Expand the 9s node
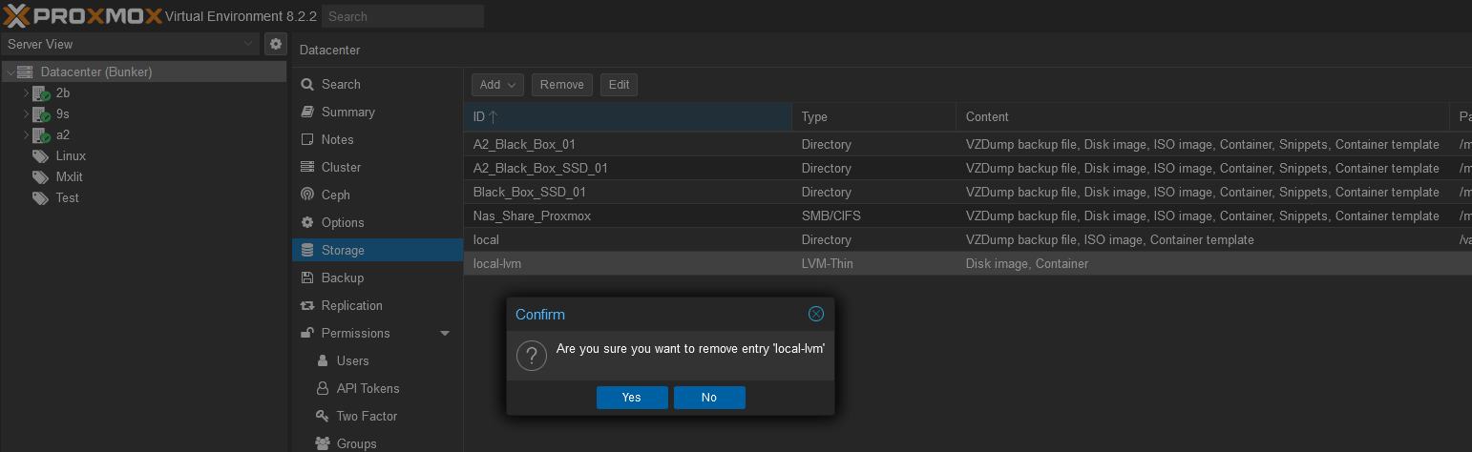 tap(27, 114)
